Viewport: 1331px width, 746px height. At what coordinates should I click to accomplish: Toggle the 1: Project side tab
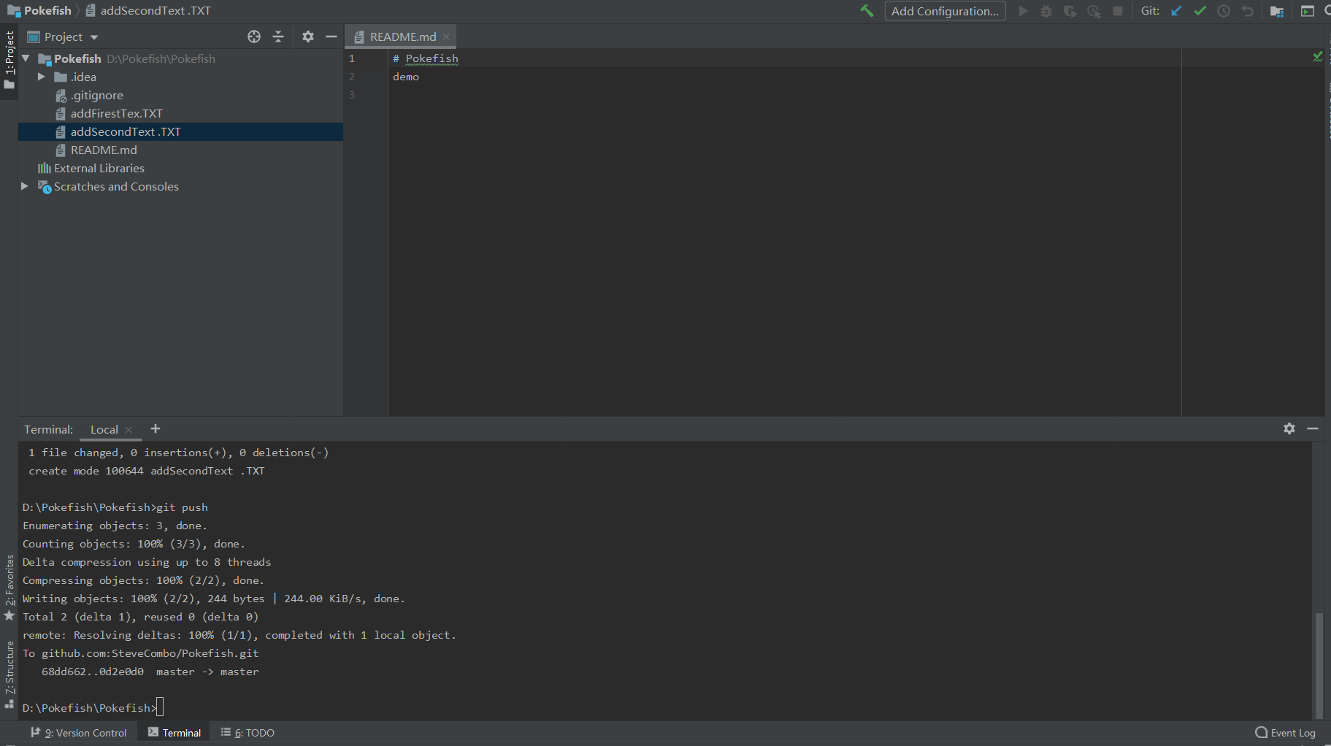point(9,60)
